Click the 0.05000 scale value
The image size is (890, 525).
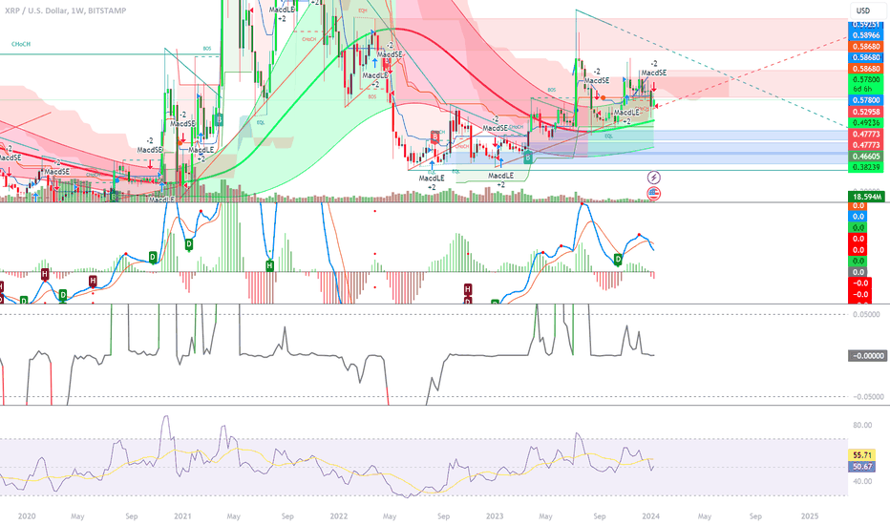[868, 314]
